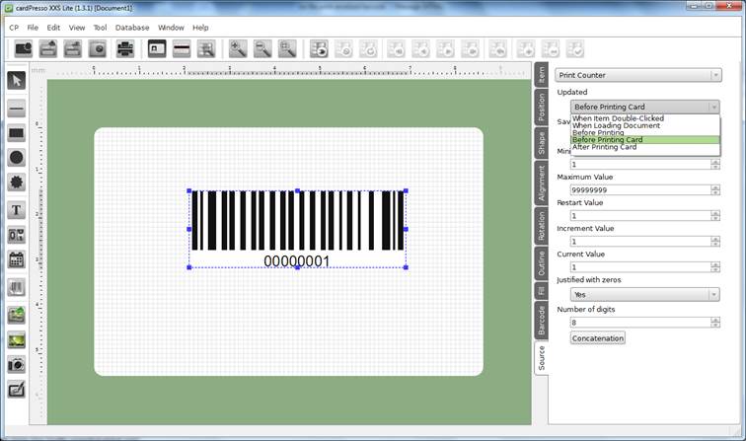Screen dimensions: 746x441
Task: Switch to the Rotation side tab
Action: click(542, 226)
